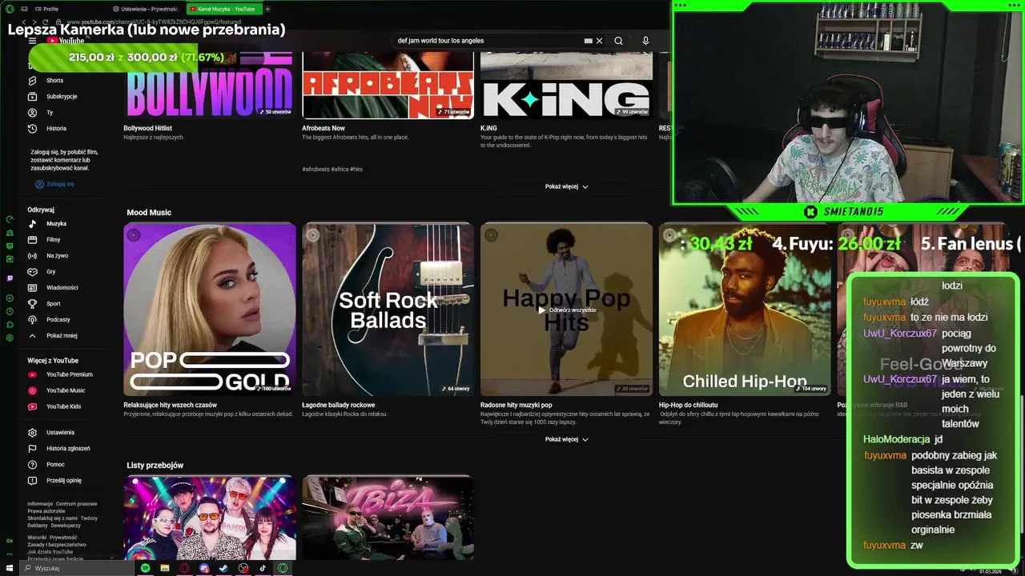Open Ustawienia settings in YouTube sidebar
Screen dimensions: 1025x576
click(60, 433)
